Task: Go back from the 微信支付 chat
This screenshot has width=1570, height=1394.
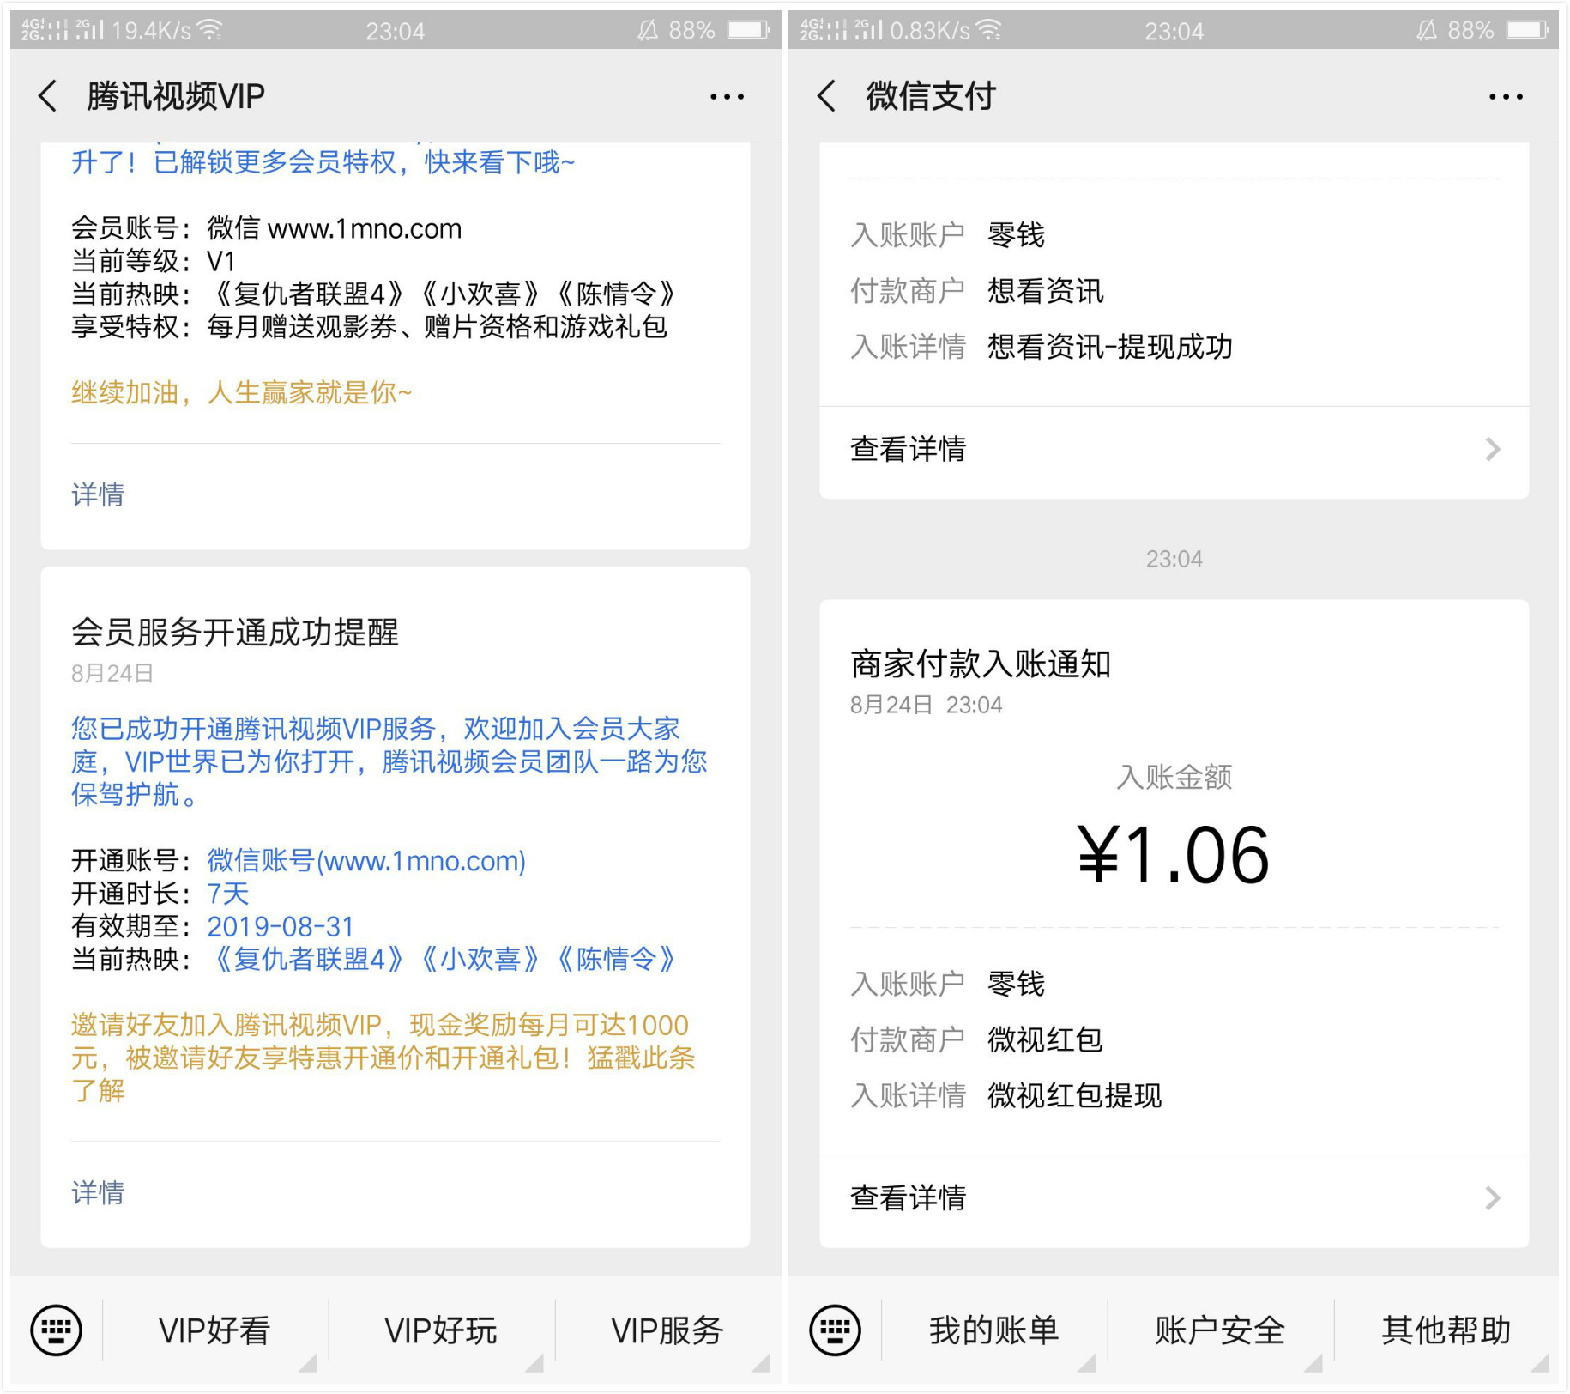Action: point(826,96)
